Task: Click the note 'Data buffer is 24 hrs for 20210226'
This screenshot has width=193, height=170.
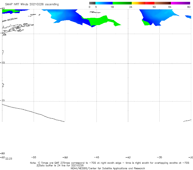Action: [x=60, y=166]
